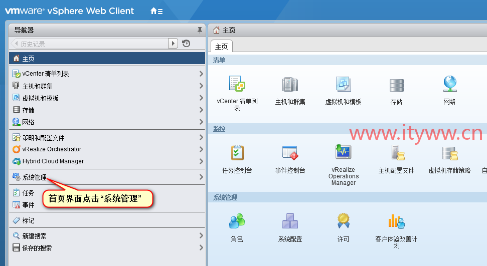
Task: Open the 主机配置文件 icon under 监控
Action: [398, 152]
